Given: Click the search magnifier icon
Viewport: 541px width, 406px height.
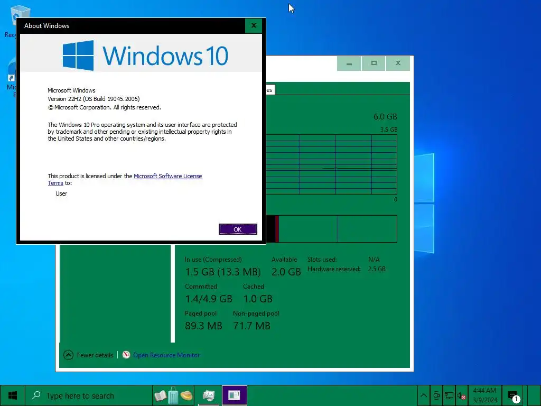Looking at the screenshot, I should click(36, 395).
